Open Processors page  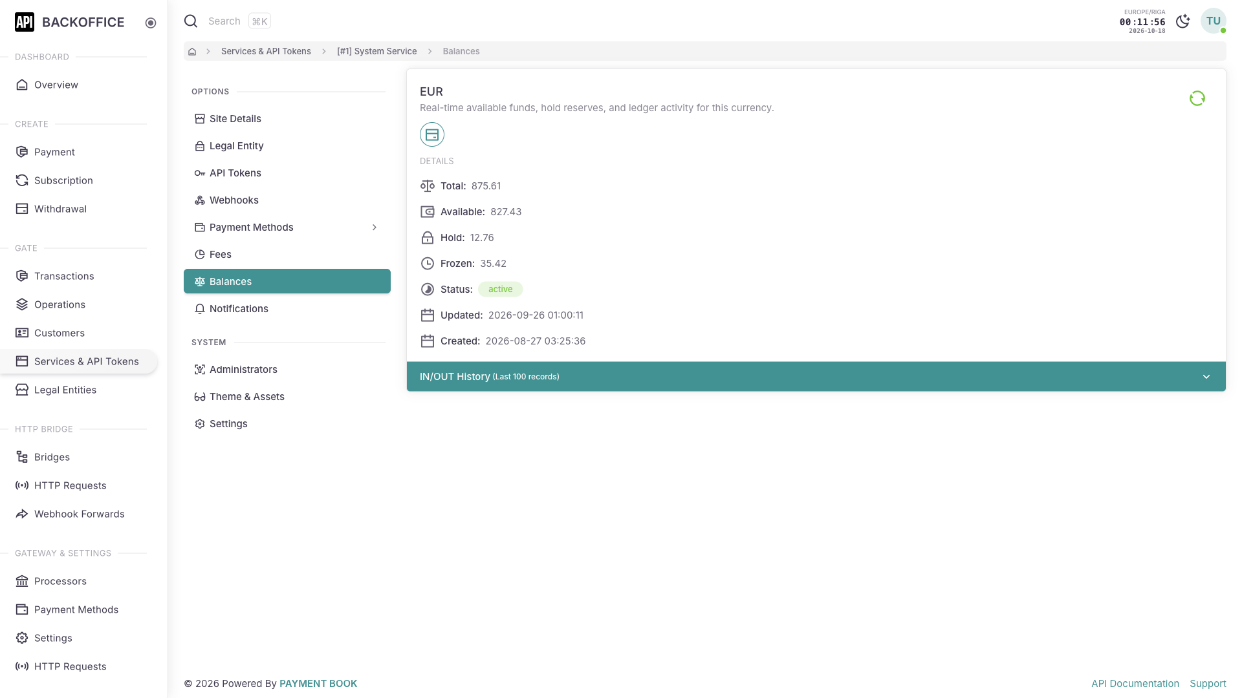click(x=79, y=581)
